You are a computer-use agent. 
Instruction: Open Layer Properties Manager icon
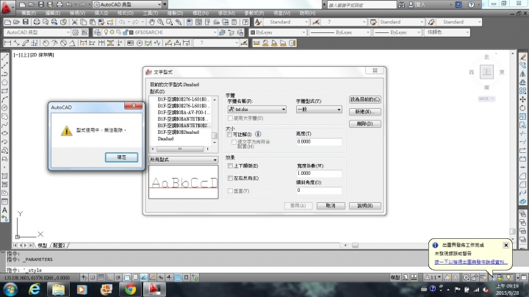coord(97,32)
